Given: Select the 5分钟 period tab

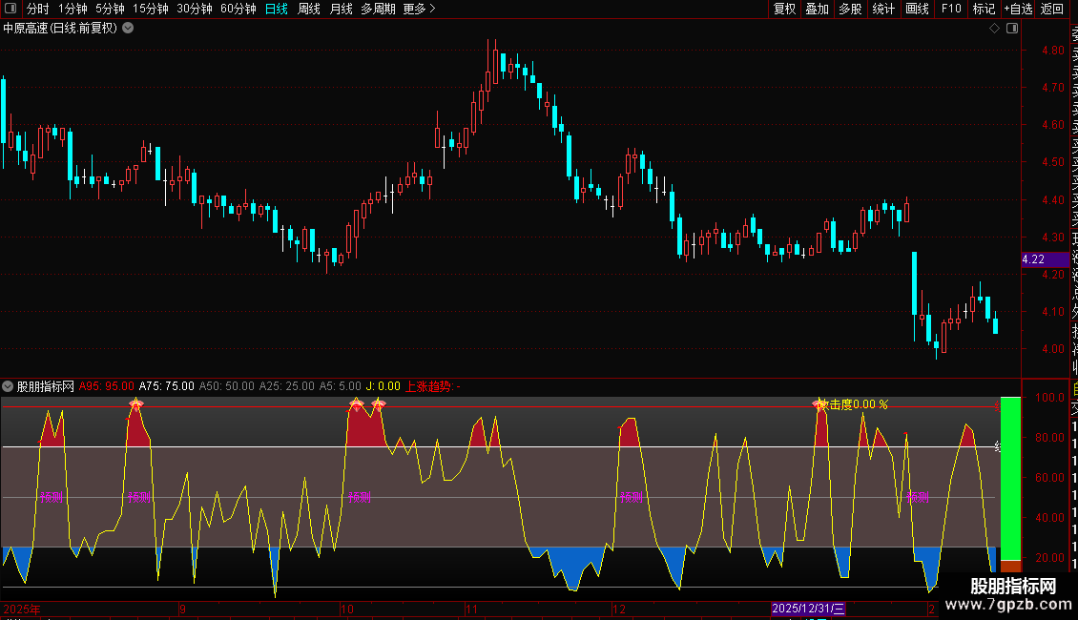Looking at the screenshot, I should (110, 9).
